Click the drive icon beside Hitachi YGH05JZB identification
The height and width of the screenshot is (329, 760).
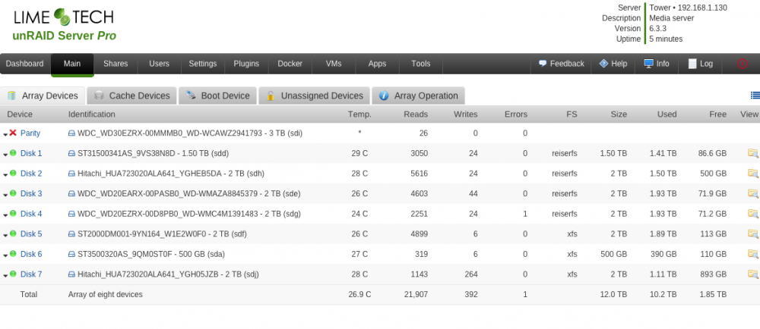pyautogui.click(x=71, y=274)
